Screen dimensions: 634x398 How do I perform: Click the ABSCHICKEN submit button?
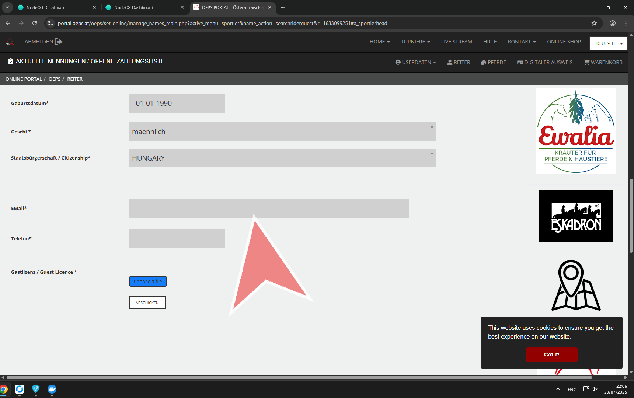[147, 303]
